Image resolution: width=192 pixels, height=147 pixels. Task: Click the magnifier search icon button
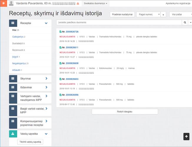pyautogui.click(x=185, y=22)
